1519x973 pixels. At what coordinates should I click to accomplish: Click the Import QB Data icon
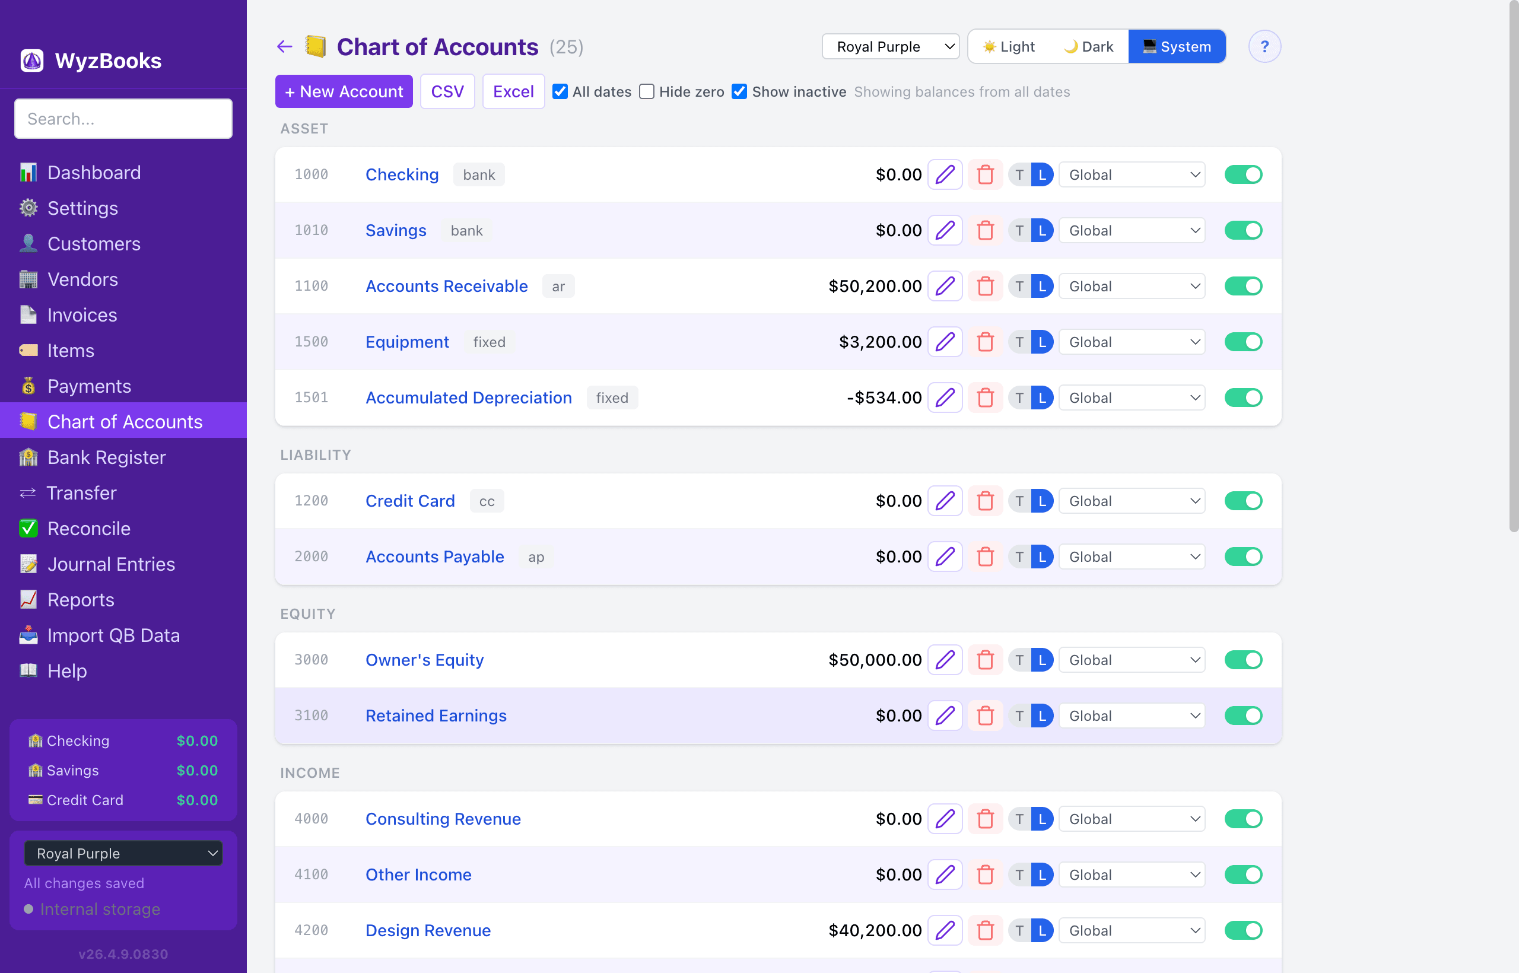28,635
